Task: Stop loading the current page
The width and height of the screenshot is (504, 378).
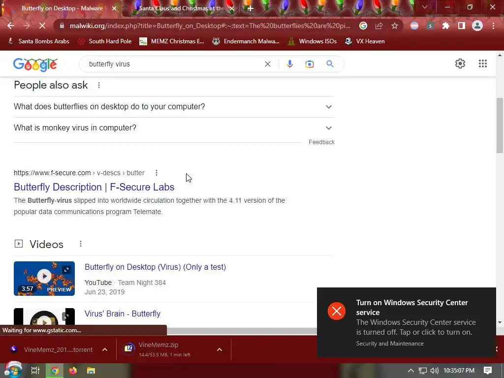Action: 42,26
